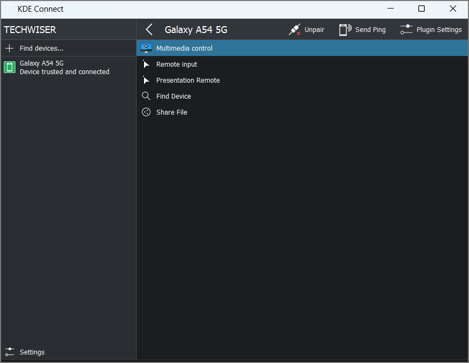Open Plugin Settings text button

(439, 29)
